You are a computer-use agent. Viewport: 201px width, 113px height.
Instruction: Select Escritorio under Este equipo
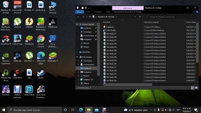[87, 68]
